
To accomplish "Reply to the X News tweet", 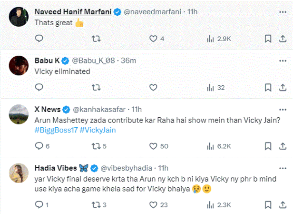I will point(39,146).
